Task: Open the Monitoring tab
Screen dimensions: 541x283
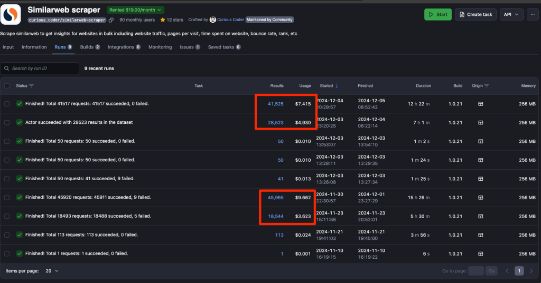Action: click(x=160, y=47)
